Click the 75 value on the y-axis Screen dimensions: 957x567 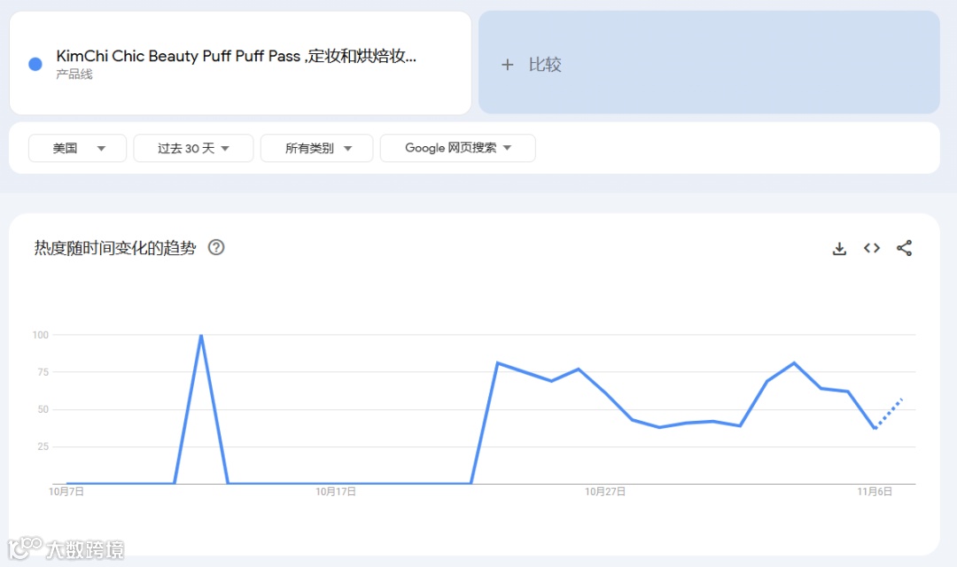coord(43,372)
